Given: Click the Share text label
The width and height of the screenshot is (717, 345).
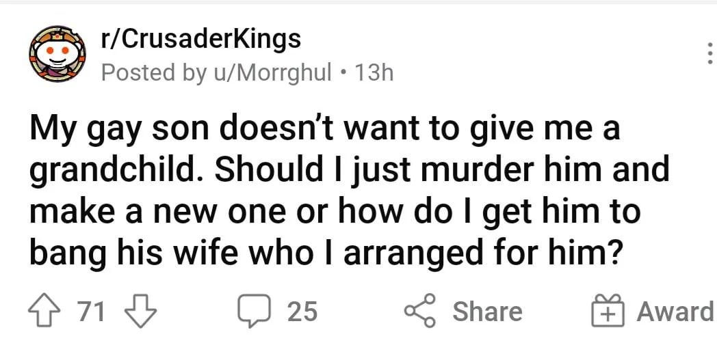Looking at the screenshot, I should click(x=487, y=312).
